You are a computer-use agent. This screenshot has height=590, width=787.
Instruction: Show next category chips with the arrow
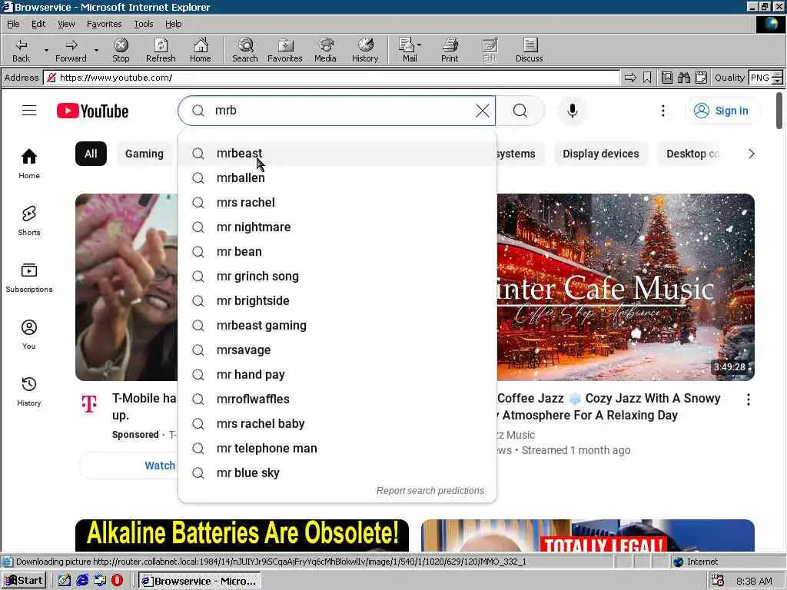click(x=752, y=154)
